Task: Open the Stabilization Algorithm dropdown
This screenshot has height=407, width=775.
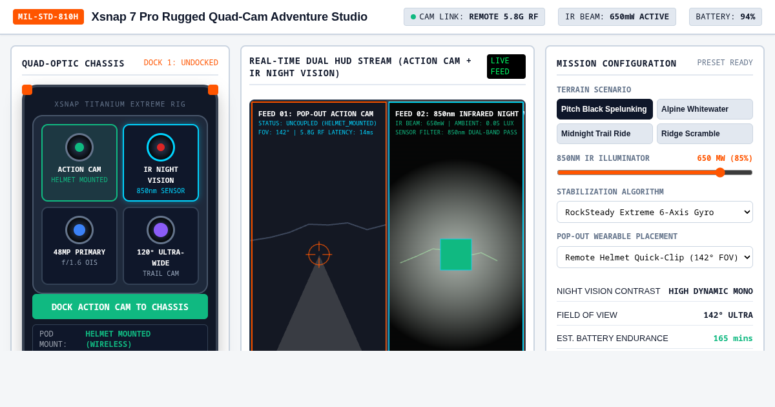Action: pos(655,212)
